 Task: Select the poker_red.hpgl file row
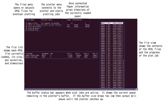(61, 57)
